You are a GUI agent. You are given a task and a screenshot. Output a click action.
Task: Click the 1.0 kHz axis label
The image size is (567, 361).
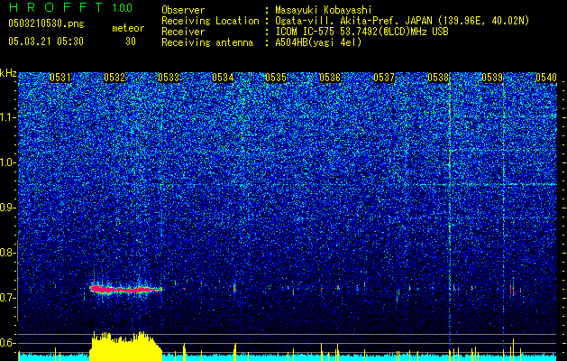pyautogui.click(x=7, y=162)
